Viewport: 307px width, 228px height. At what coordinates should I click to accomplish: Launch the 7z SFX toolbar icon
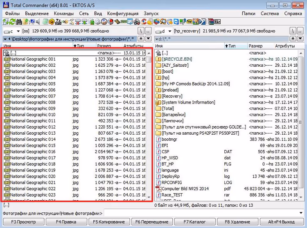[x=59, y=22]
